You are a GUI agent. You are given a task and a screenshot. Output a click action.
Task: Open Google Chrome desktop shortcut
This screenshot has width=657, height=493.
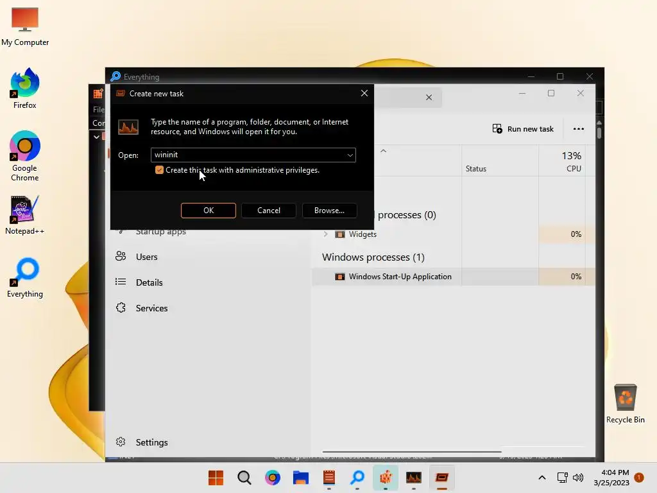[x=25, y=156]
